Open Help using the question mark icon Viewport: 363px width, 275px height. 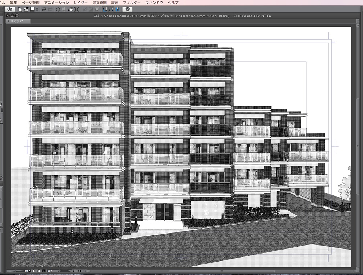pyautogui.click(x=127, y=9)
